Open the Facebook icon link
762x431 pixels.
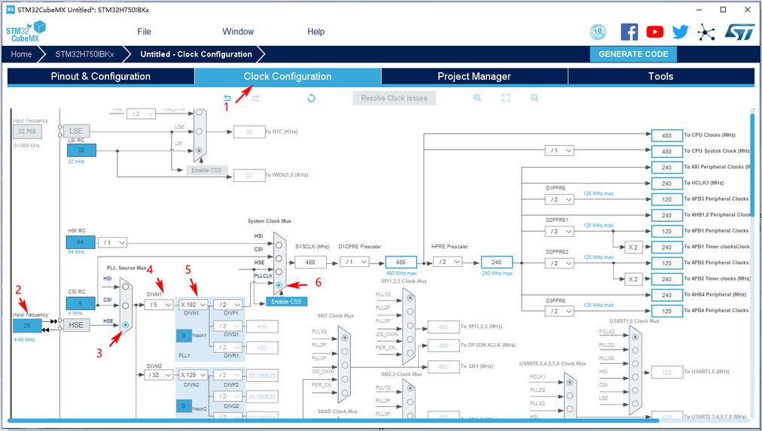pyautogui.click(x=629, y=32)
